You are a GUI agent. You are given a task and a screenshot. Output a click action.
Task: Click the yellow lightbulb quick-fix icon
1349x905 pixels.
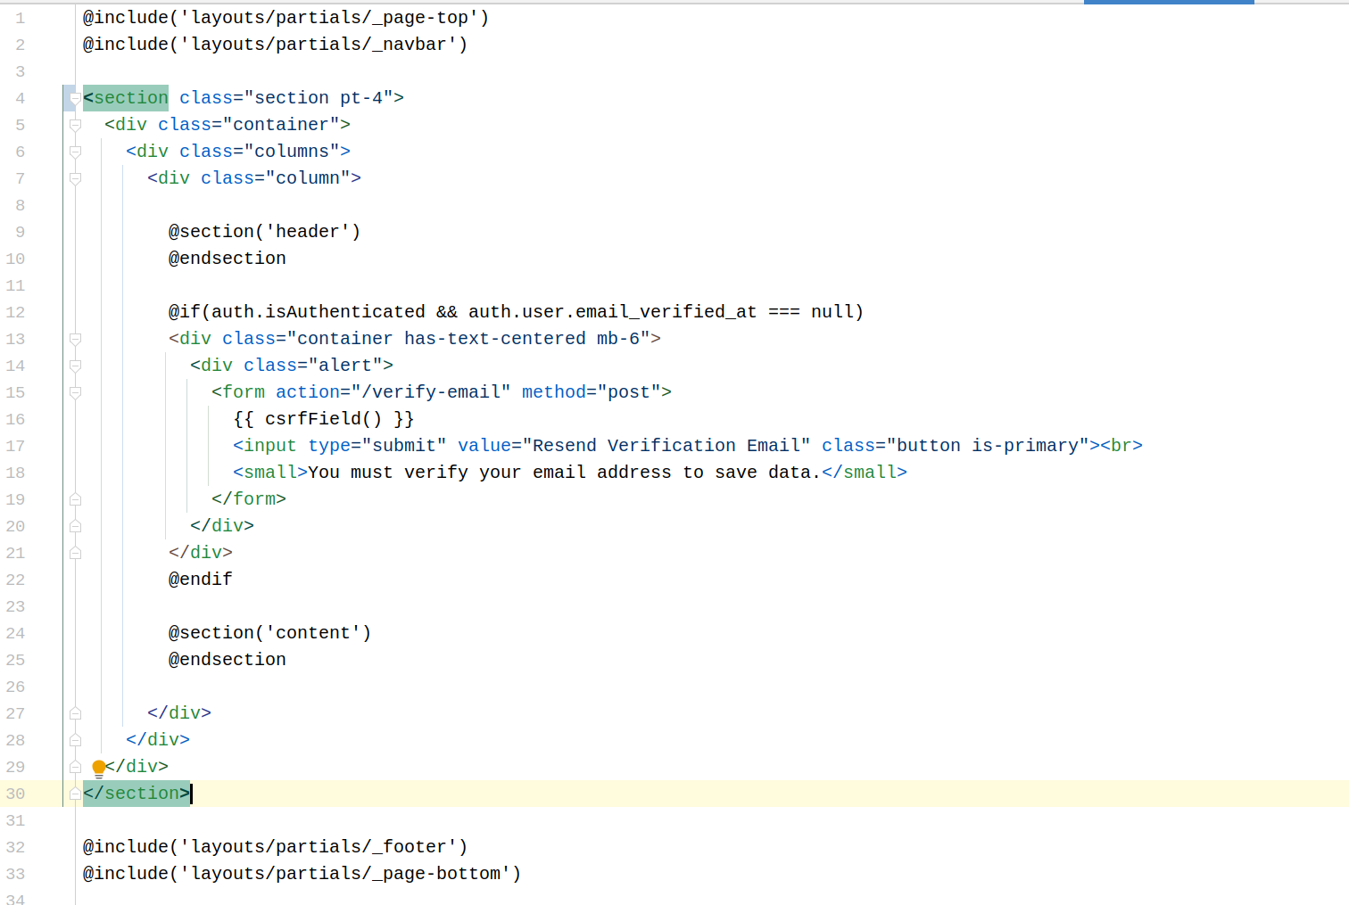click(x=99, y=768)
